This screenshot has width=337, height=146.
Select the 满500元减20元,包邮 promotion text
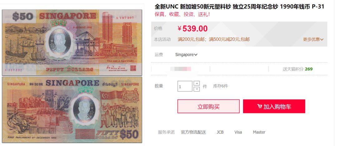[x=229, y=40]
